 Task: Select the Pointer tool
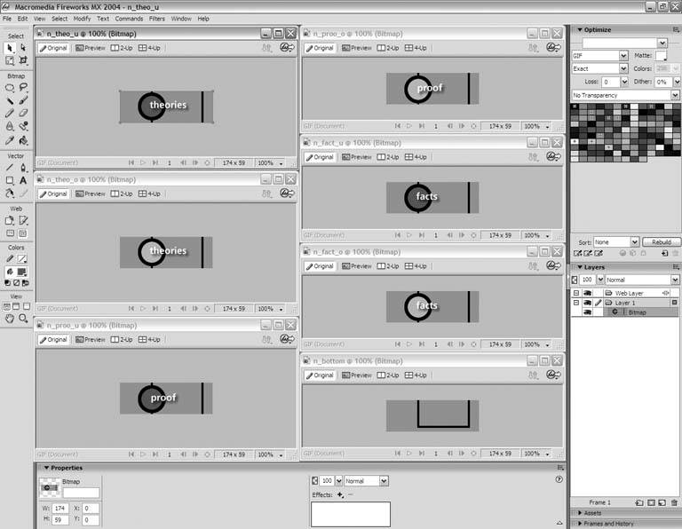[x=10, y=48]
